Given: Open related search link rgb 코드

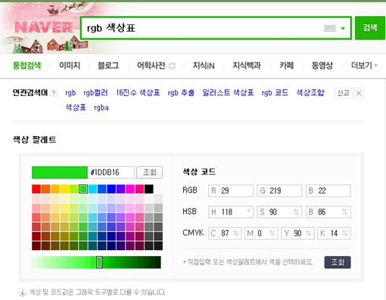Looking at the screenshot, I should point(275,93).
